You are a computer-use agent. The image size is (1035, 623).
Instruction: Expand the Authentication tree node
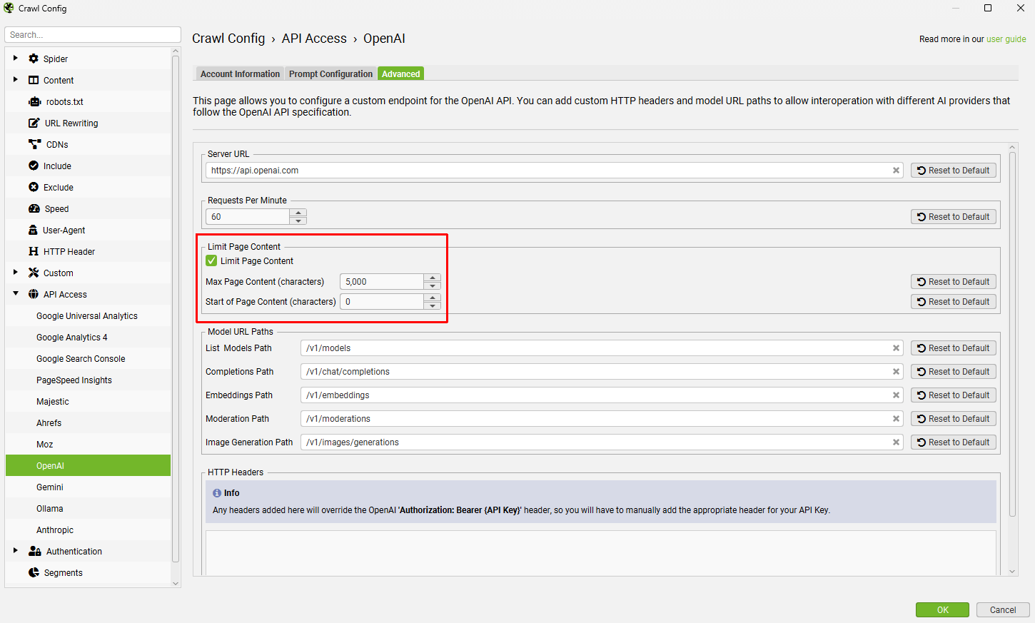click(x=16, y=551)
